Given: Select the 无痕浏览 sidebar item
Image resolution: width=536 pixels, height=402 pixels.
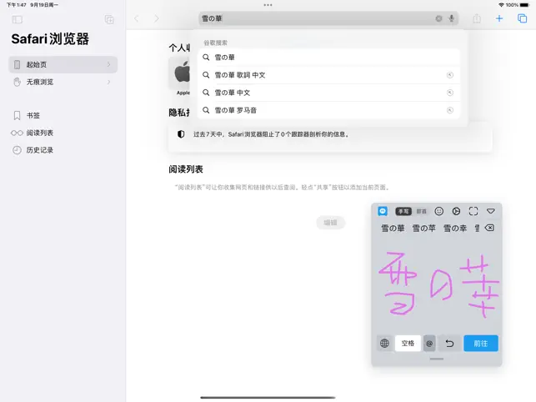Looking at the screenshot, I should tap(63, 82).
